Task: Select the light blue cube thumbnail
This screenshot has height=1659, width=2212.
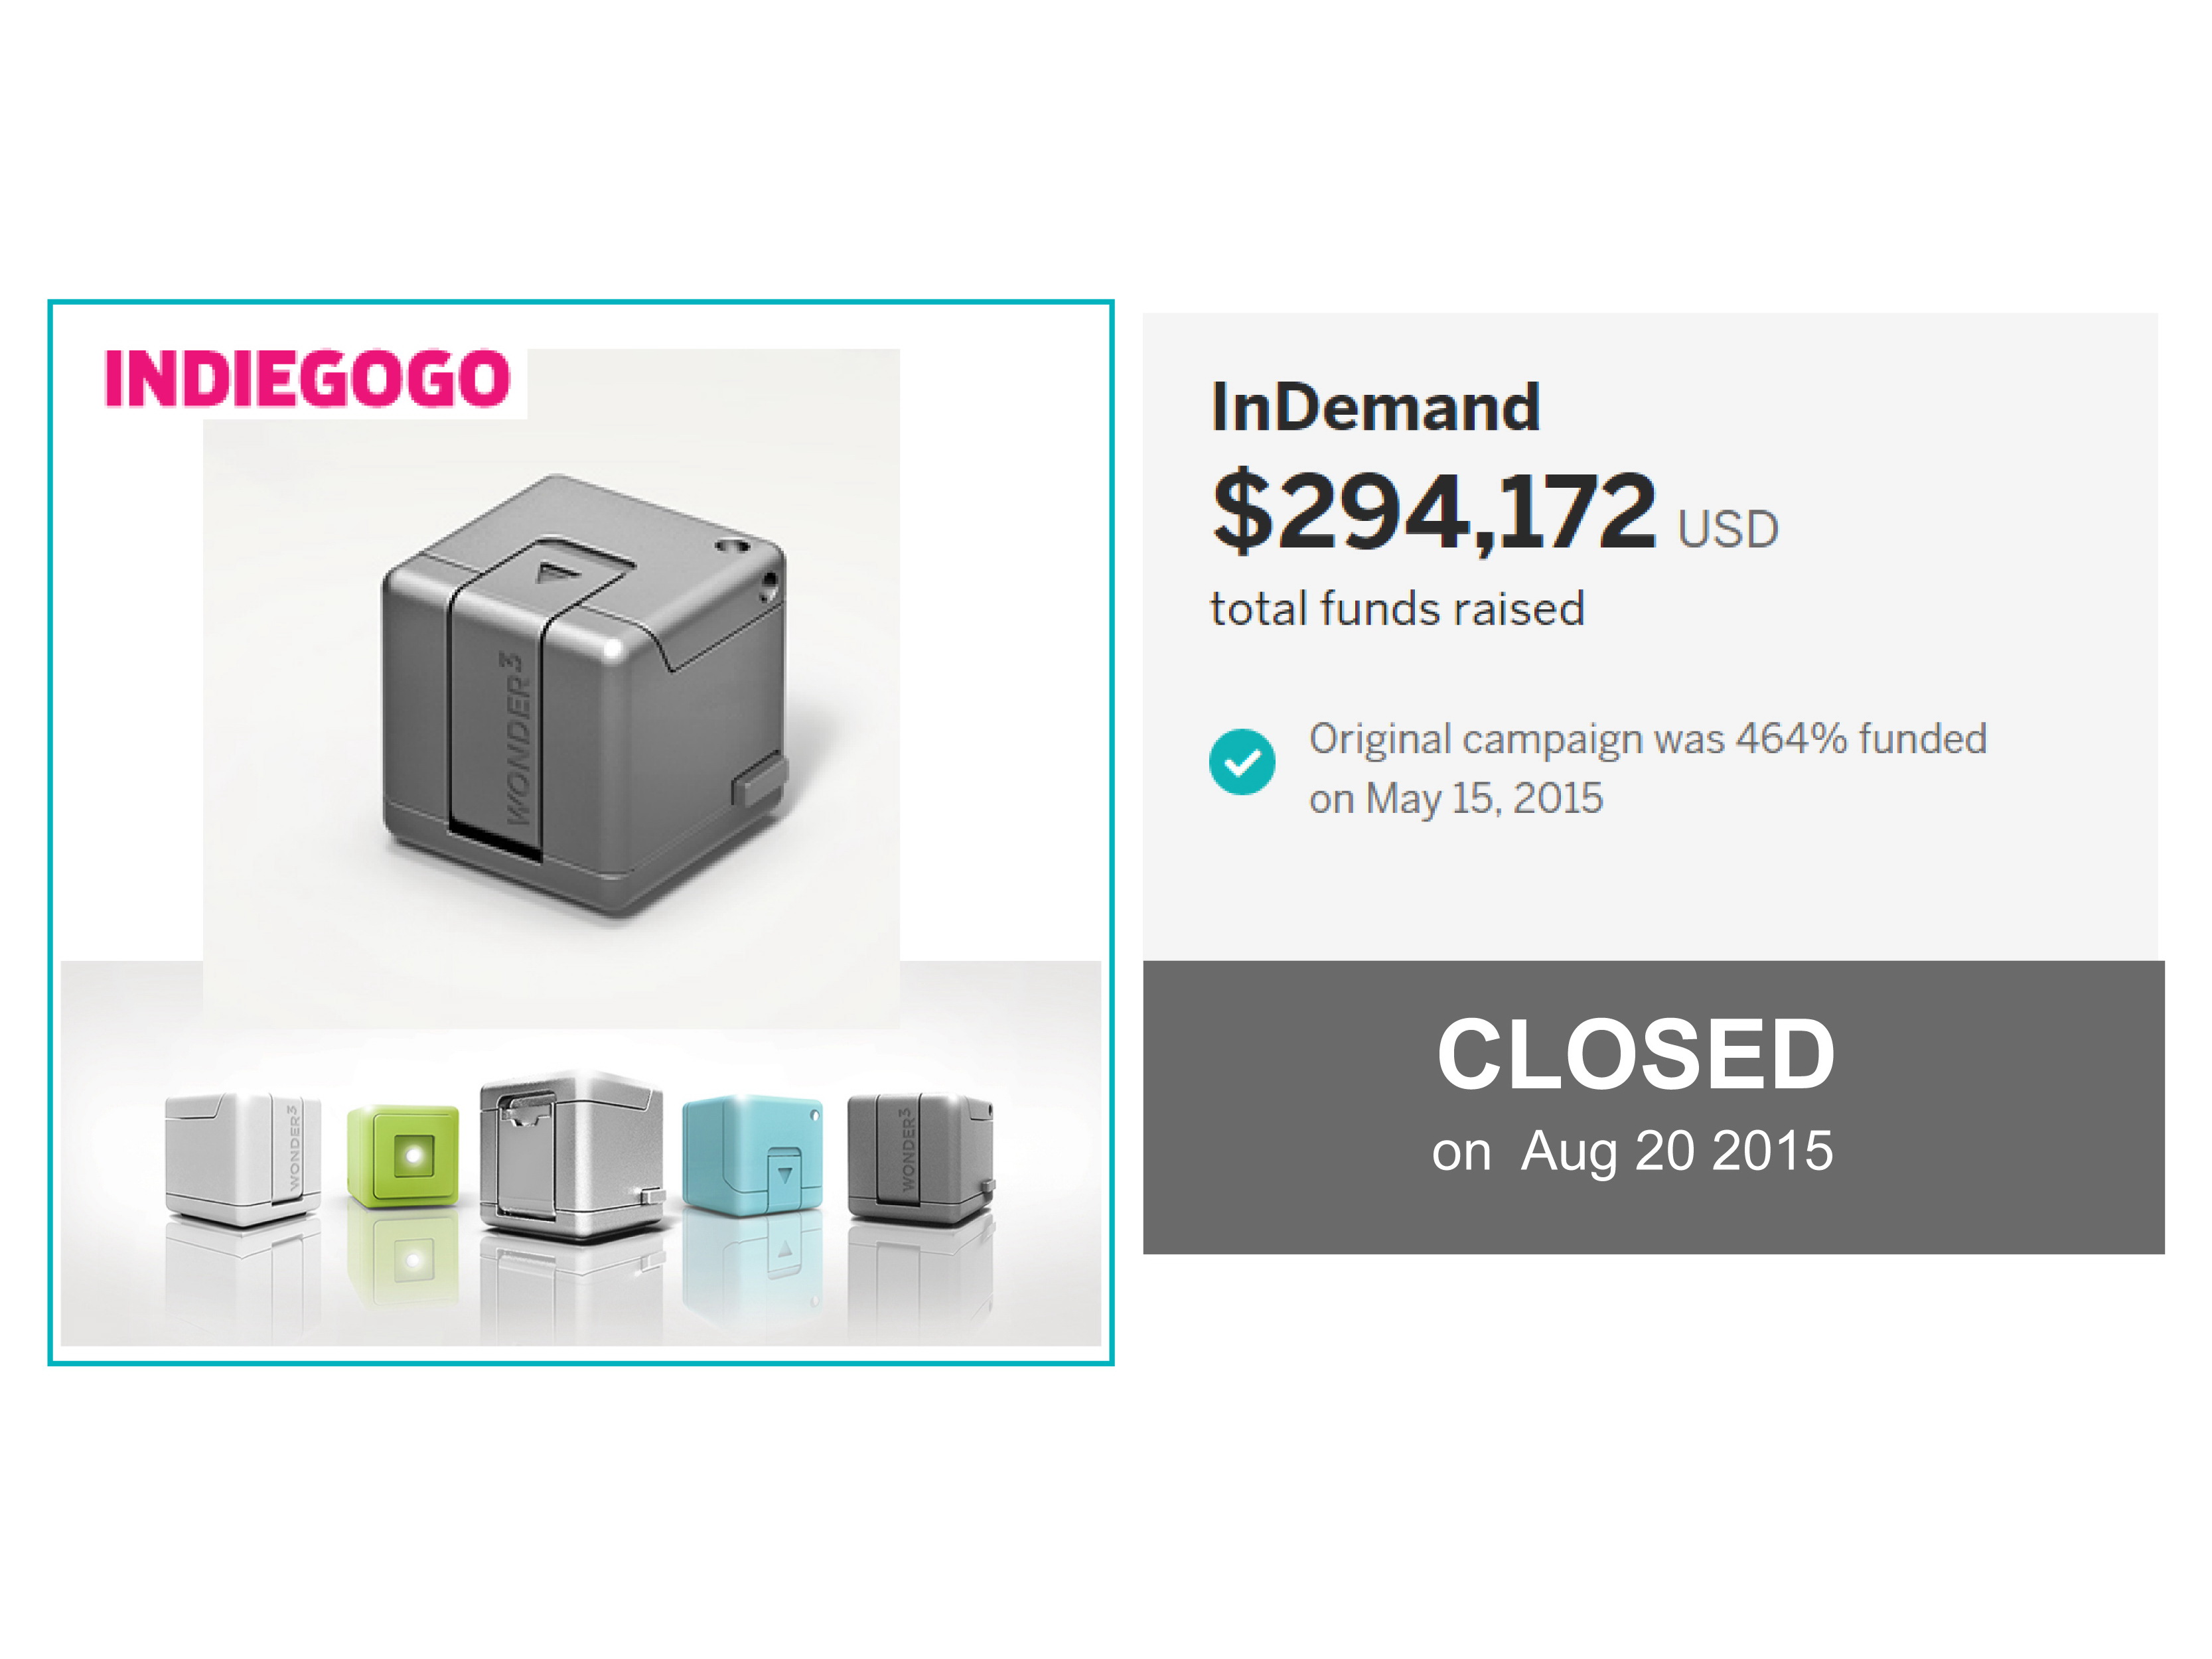Action: pos(752,1156)
